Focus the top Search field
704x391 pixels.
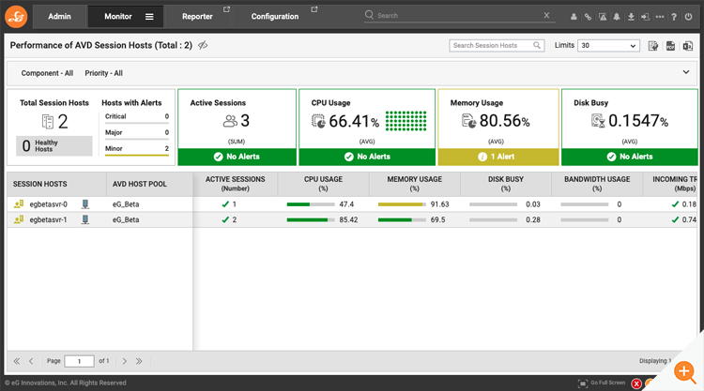point(458,15)
